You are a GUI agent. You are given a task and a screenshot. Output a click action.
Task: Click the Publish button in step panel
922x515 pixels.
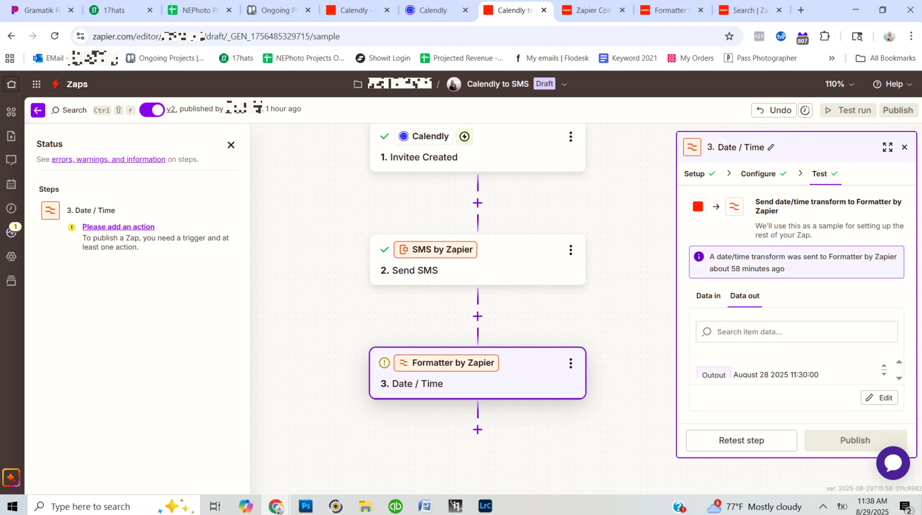[x=855, y=440]
